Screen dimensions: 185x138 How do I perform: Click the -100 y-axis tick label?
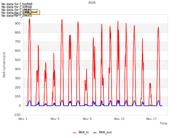point(17,115)
